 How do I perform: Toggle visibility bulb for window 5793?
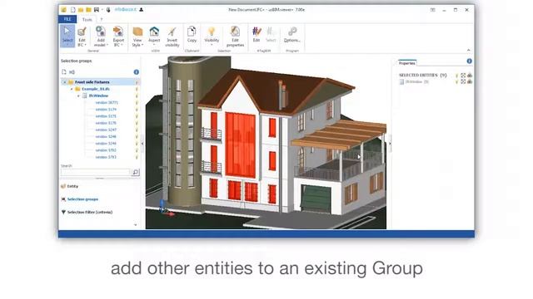(x=137, y=157)
